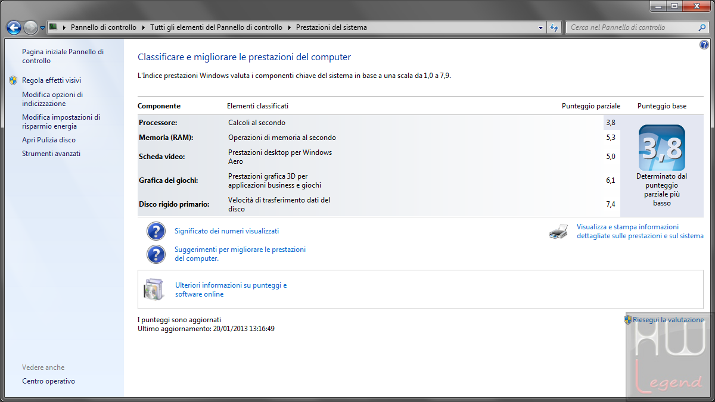Open 'Apri Pulizia disco' link
Viewport: 715px width, 402px height.
pos(49,140)
